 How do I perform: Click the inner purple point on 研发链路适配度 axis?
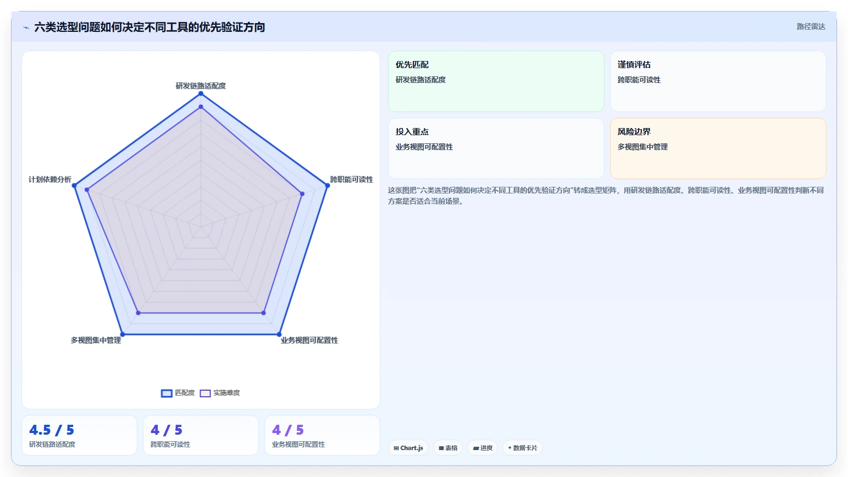[x=201, y=107]
